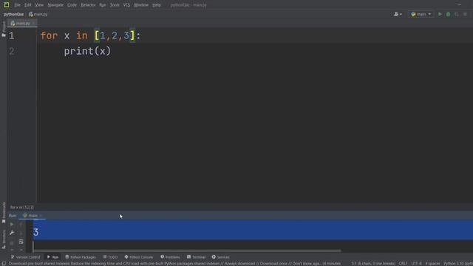Click the stop icon in top toolbar
Image resolution: width=473 pixels, height=266 pixels.
point(465,14)
